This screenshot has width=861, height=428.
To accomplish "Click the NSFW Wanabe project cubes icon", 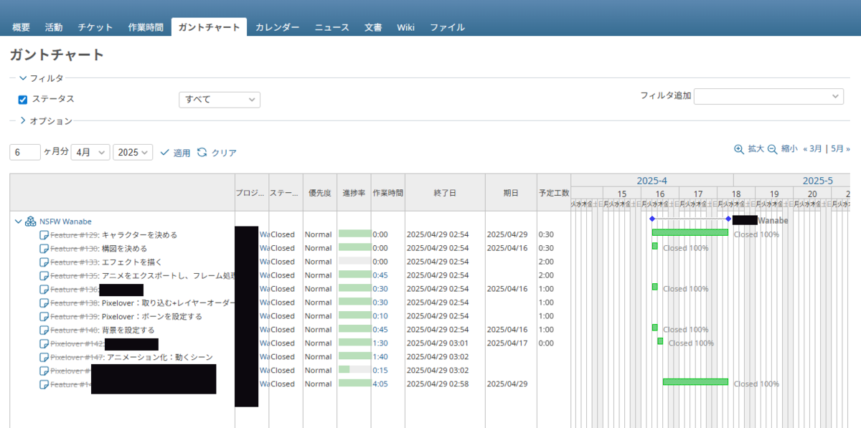I will [x=31, y=222].
